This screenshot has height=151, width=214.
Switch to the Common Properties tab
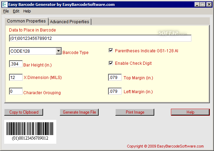(26, 21)
